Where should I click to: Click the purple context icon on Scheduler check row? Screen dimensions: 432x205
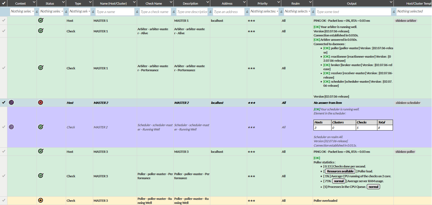point(11,127)
